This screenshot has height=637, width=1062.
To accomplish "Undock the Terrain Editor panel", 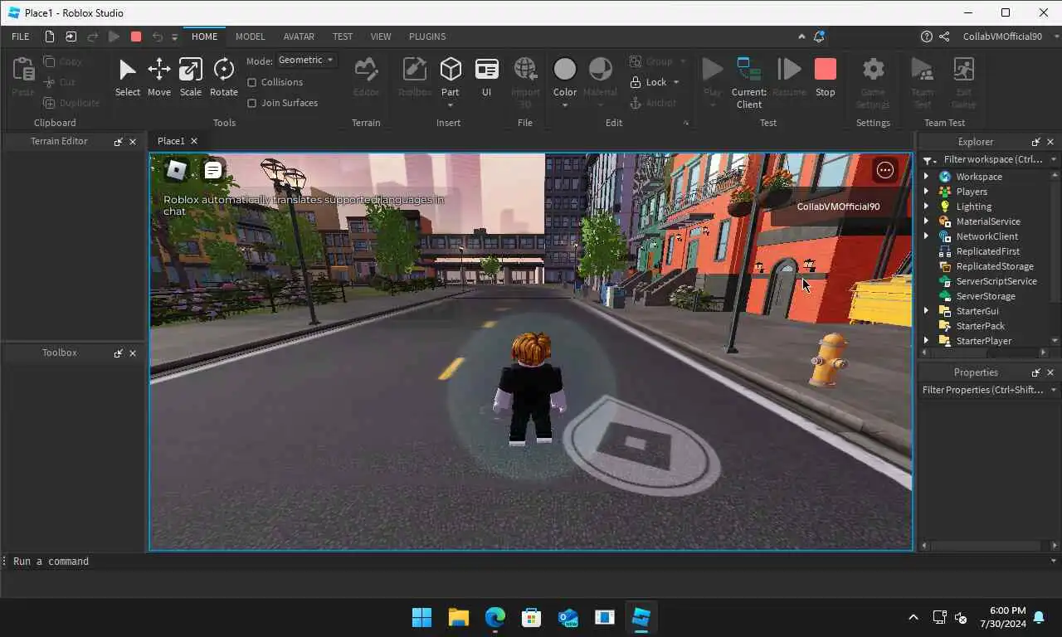I will 118,142.
